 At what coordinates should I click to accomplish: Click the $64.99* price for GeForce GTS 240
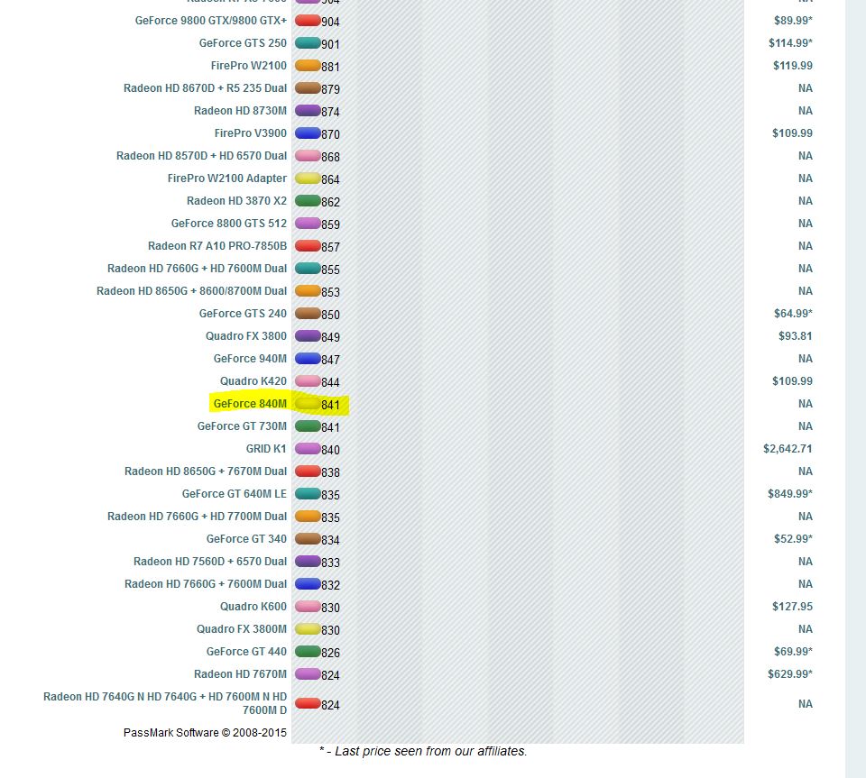793,314
